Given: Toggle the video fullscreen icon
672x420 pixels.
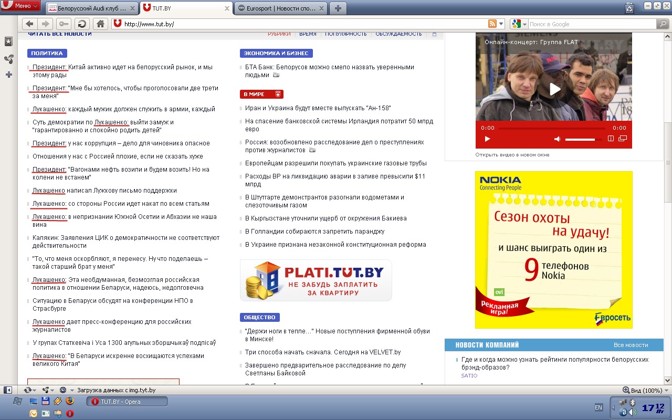Looking at the screenshot, I should tap(611, 139).
